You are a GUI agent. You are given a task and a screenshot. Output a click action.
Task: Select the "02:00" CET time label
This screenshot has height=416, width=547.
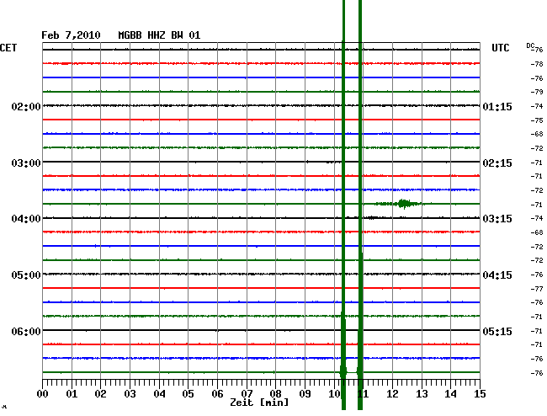click(x=26, y=106)
